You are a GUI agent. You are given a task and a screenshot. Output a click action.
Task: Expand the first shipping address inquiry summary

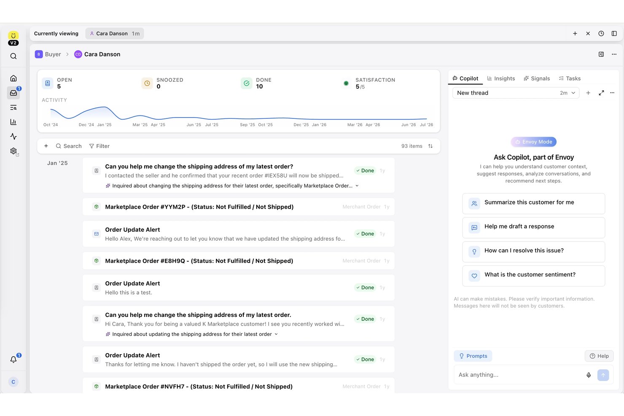pyautogui.click(x=357, y=186)
